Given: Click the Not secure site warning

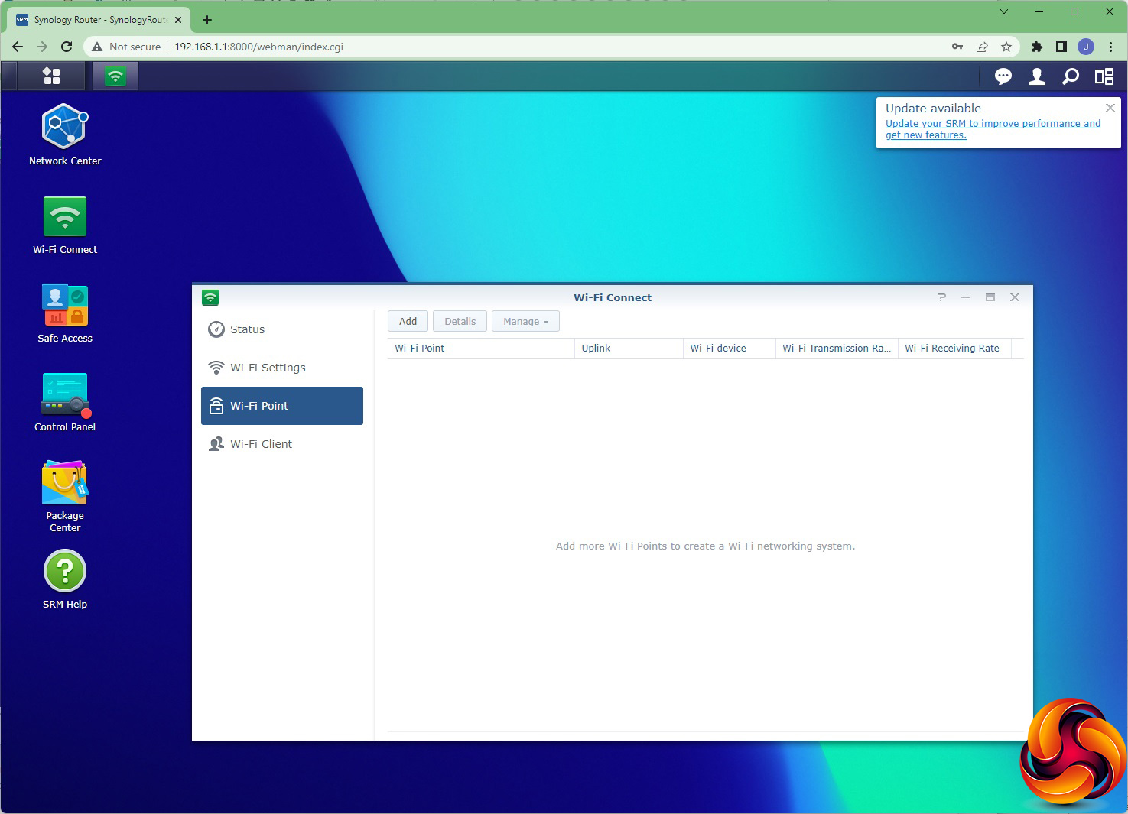Looking at the screenshot, I should 126,47.
